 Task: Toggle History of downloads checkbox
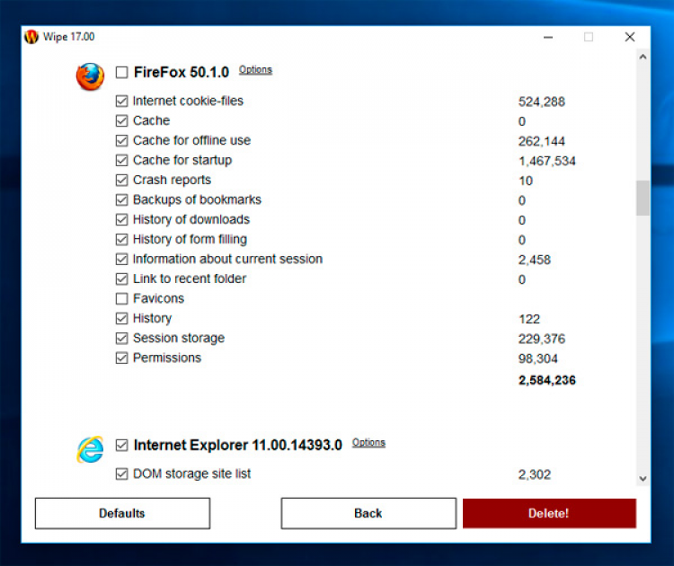tap(121, 219)
